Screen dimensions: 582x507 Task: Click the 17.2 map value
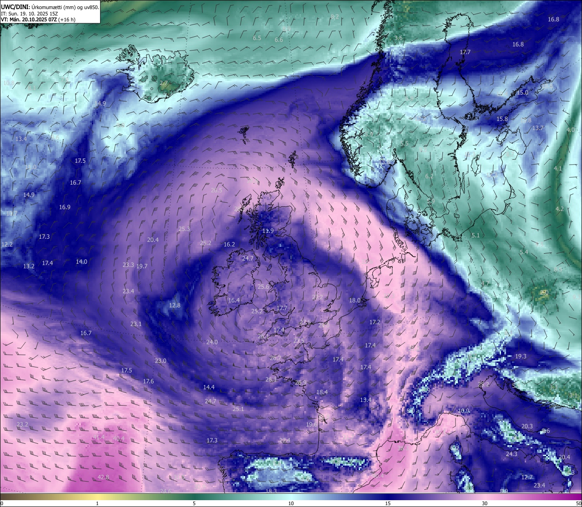pos(375,322)
